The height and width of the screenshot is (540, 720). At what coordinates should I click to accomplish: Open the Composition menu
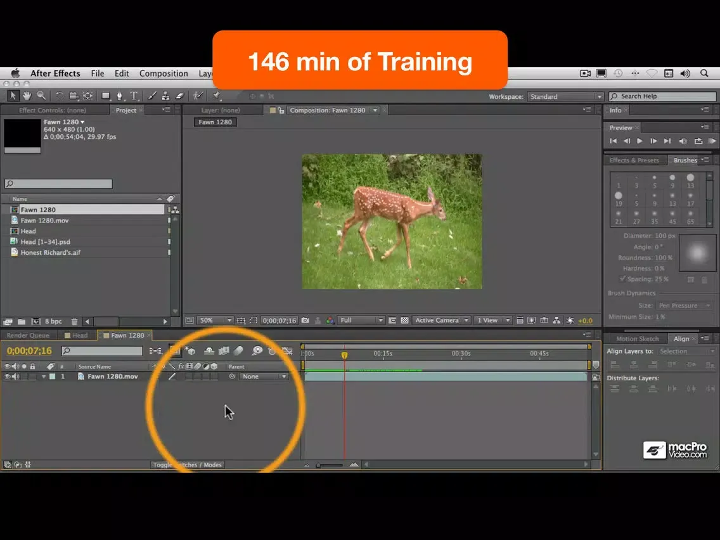[164, 74]
